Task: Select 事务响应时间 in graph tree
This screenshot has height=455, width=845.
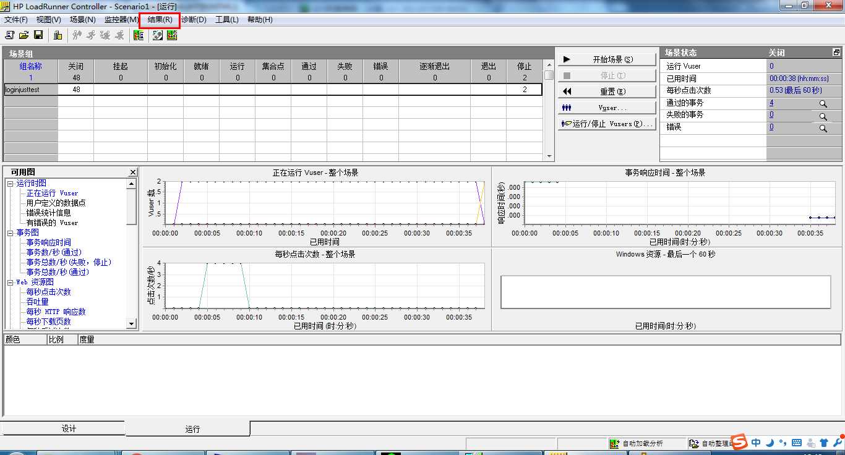Action: click(48, 242)
